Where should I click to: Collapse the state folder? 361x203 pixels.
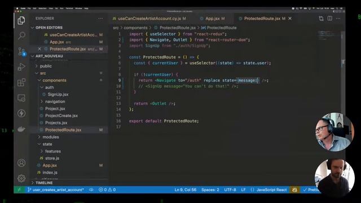(x=47, y=144)
